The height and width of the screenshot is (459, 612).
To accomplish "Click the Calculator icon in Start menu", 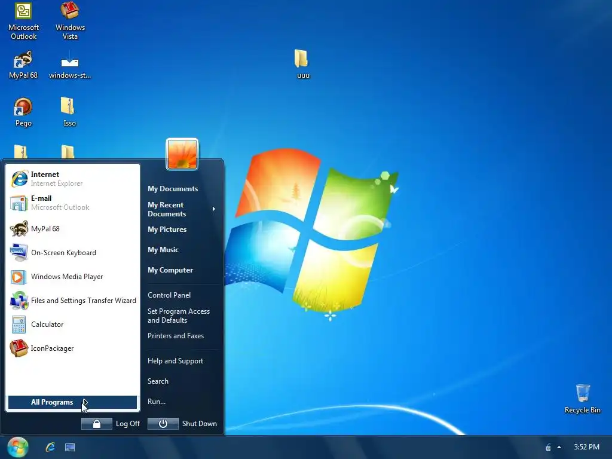I will point(19,325).
